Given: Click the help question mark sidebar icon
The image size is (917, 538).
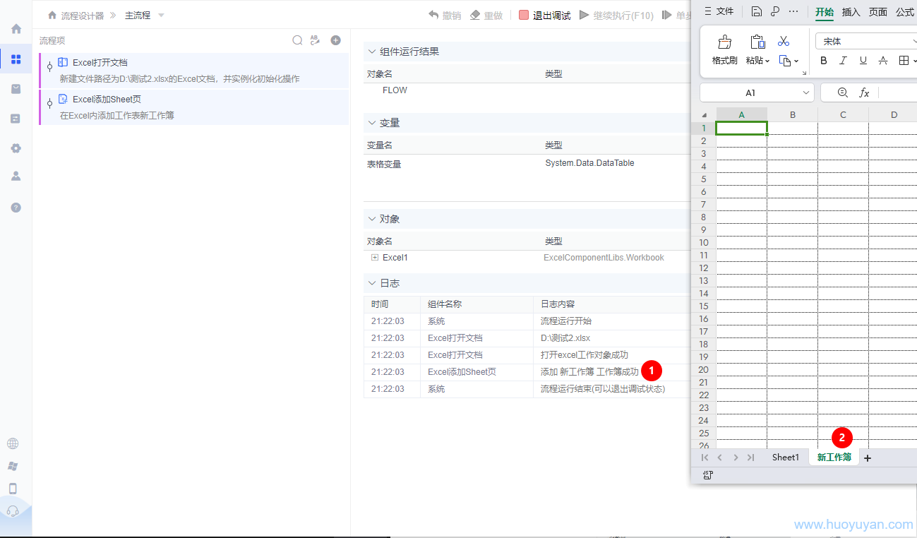Looking at the screenshot, I should (x=16, y=207).
